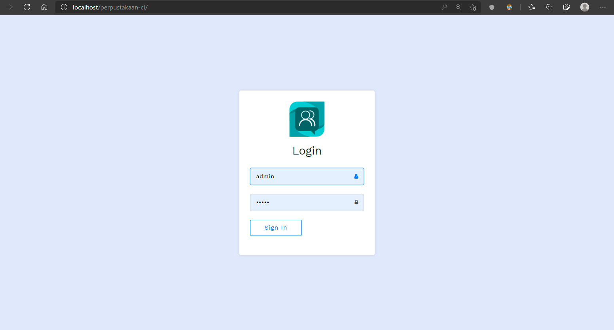614x330 pixels.
Task: Click the forward navigation arrow
Action: (x=9, y=7)
